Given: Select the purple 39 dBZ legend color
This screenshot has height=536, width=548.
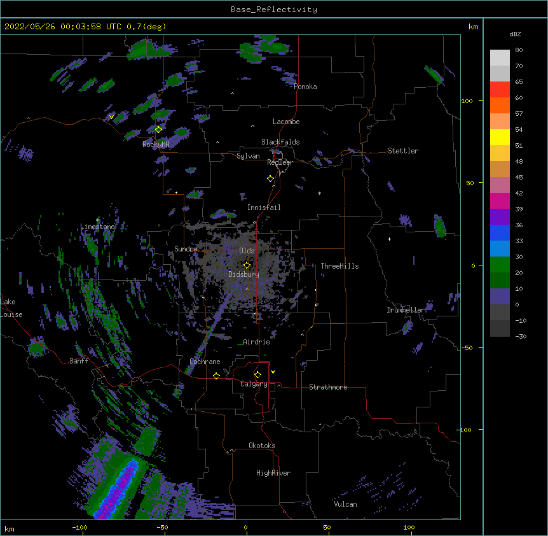Looking at the screenshot, I should tap(500, 216).
